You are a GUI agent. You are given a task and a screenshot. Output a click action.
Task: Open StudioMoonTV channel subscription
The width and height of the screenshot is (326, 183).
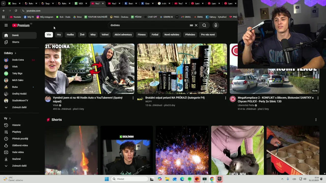tap(19, 100)
